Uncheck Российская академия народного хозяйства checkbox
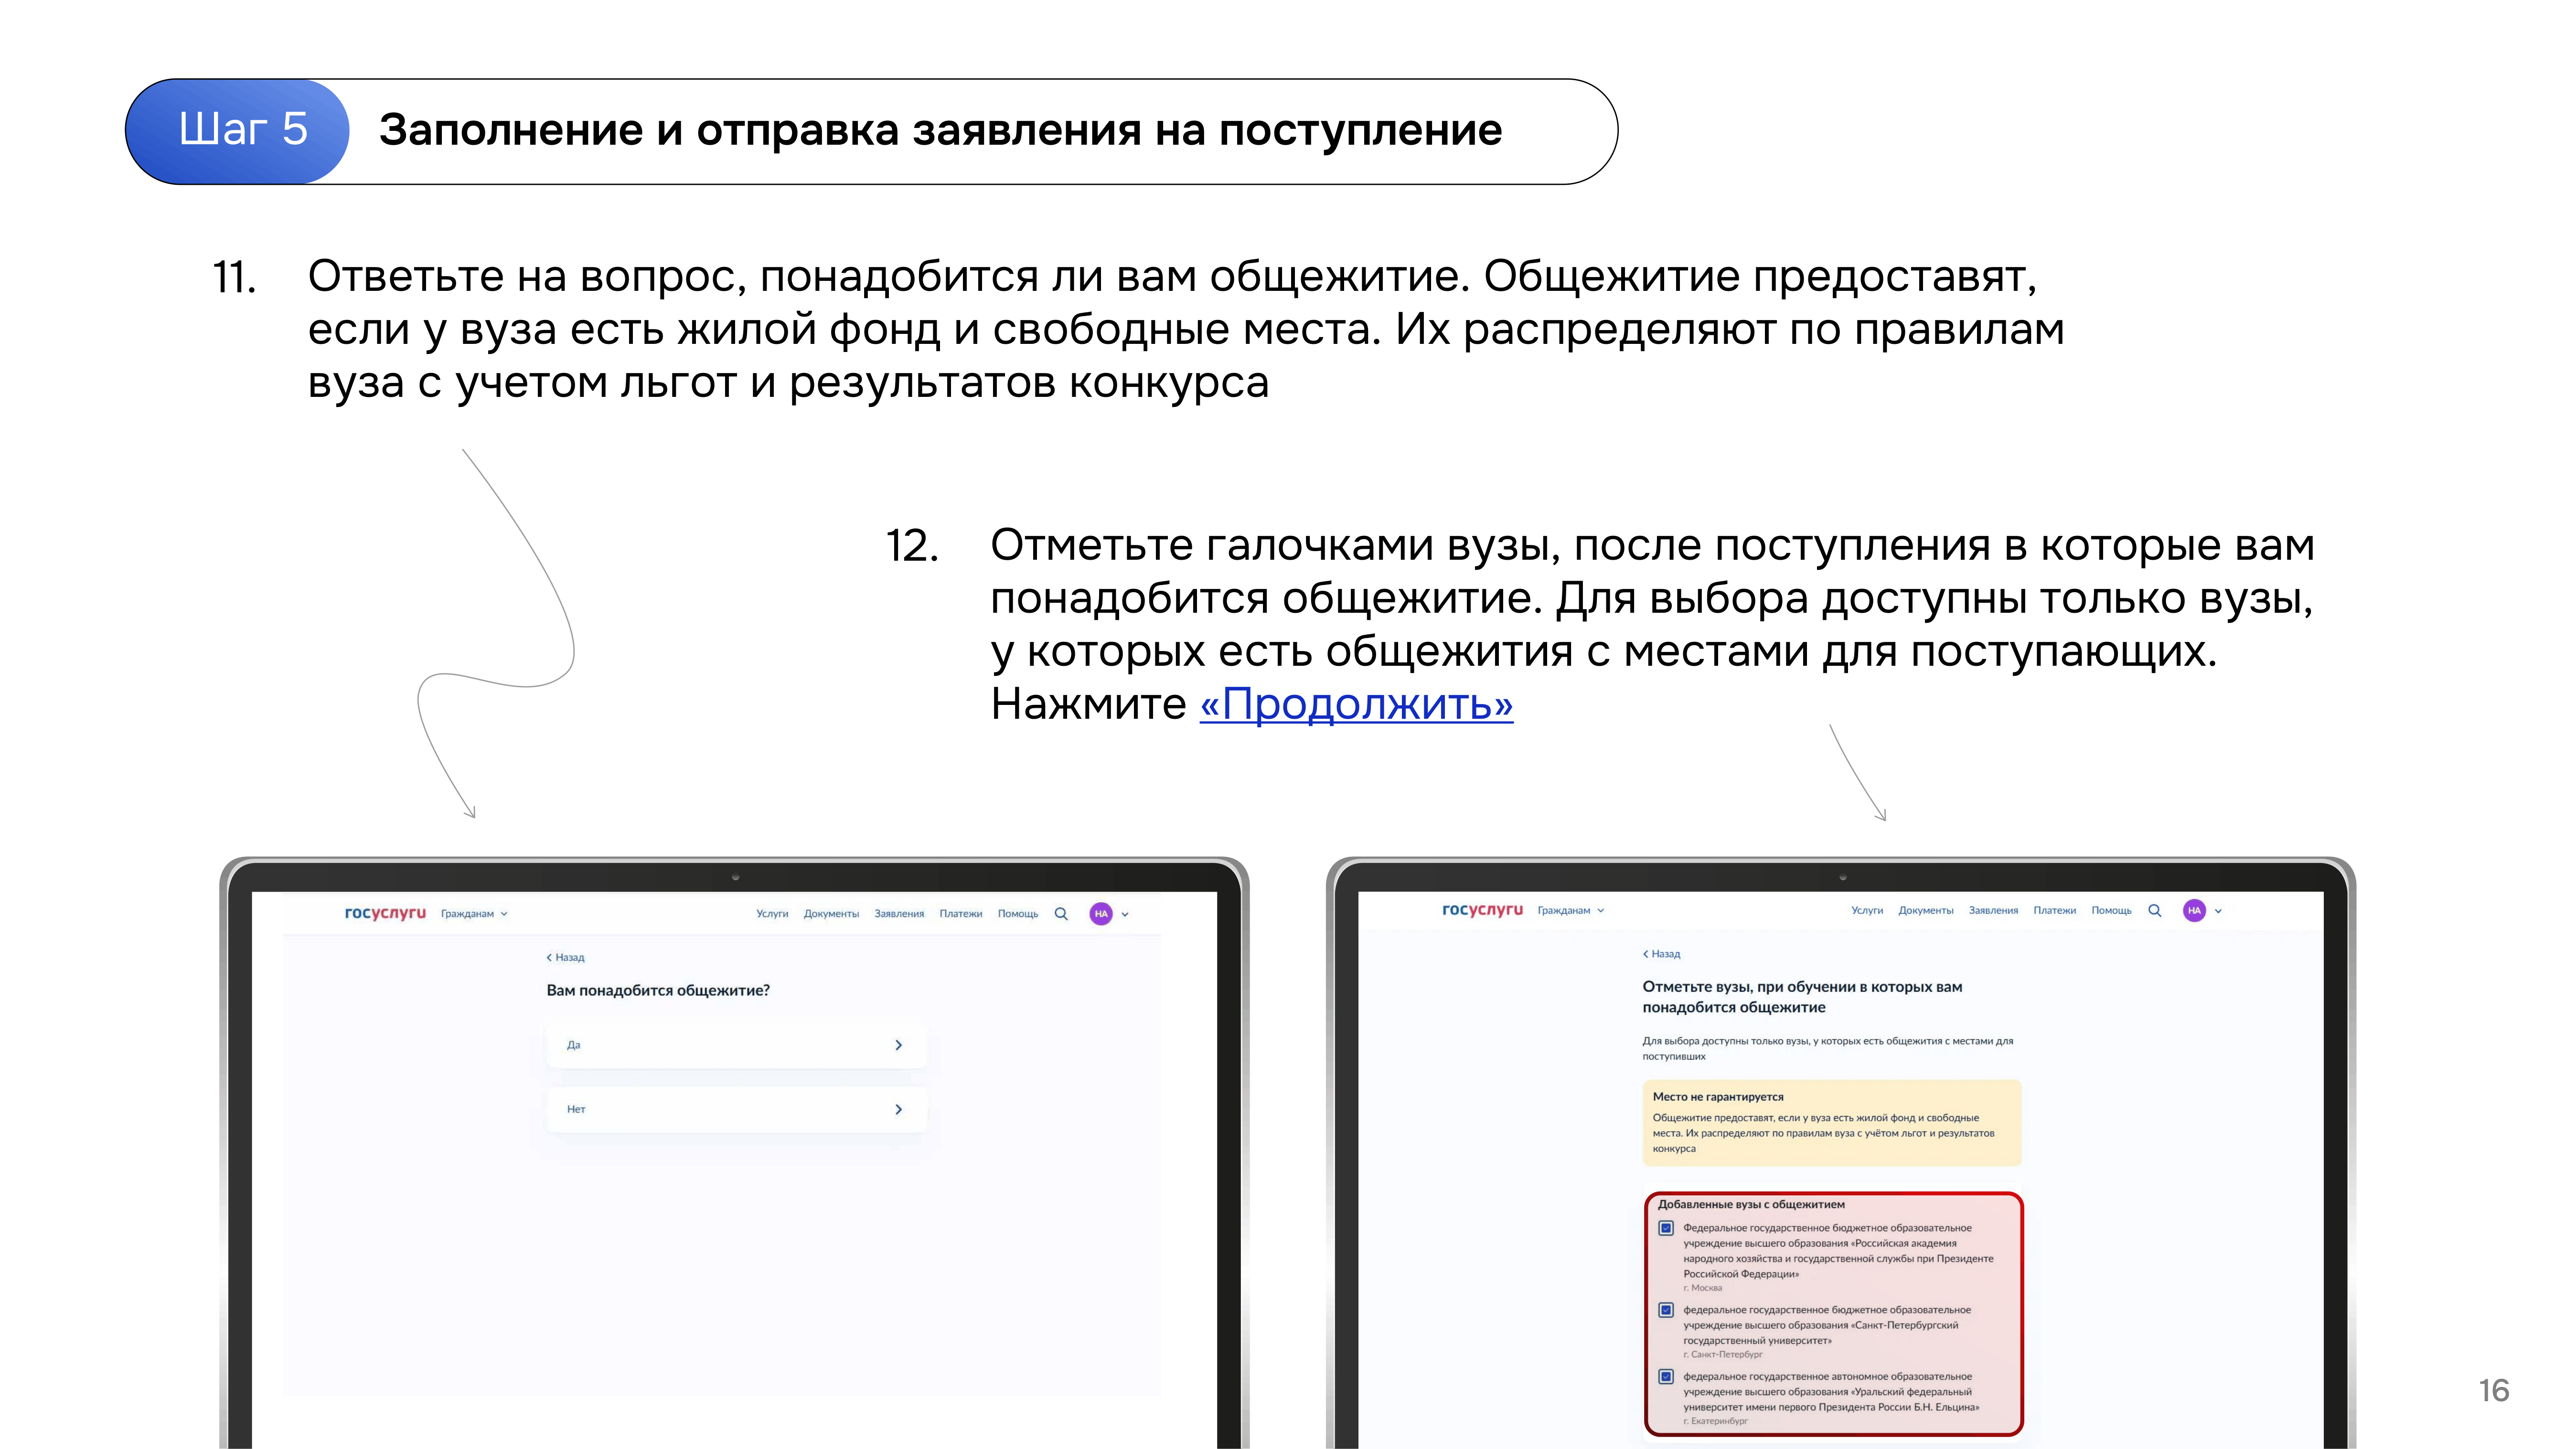 (1666, 1228)
